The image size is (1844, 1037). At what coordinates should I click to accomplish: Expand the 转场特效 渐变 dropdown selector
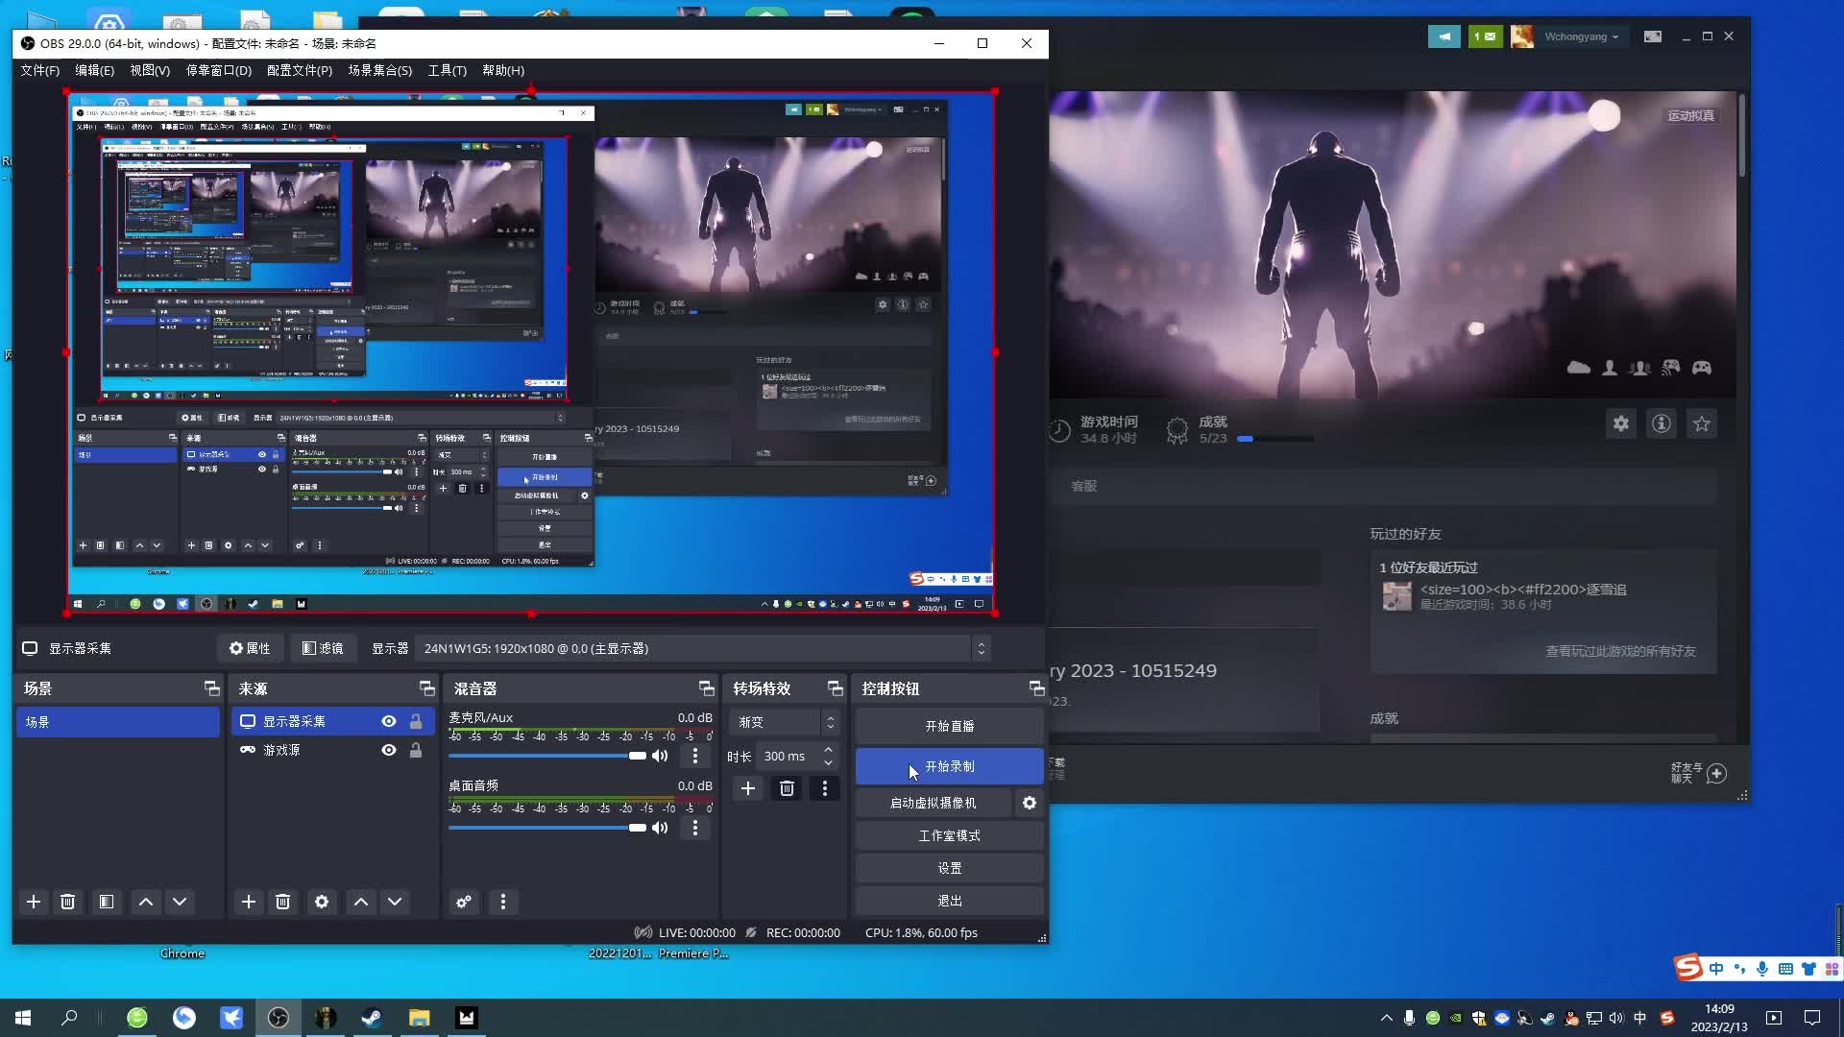(830, 722)
